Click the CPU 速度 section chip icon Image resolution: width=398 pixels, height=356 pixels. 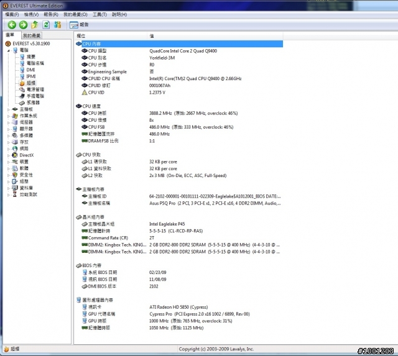pos(79,106)
